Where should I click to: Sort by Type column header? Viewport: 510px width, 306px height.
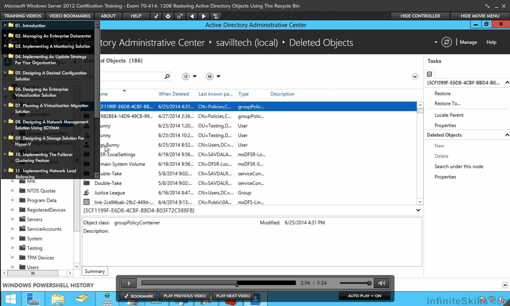[x=243, y=94]
